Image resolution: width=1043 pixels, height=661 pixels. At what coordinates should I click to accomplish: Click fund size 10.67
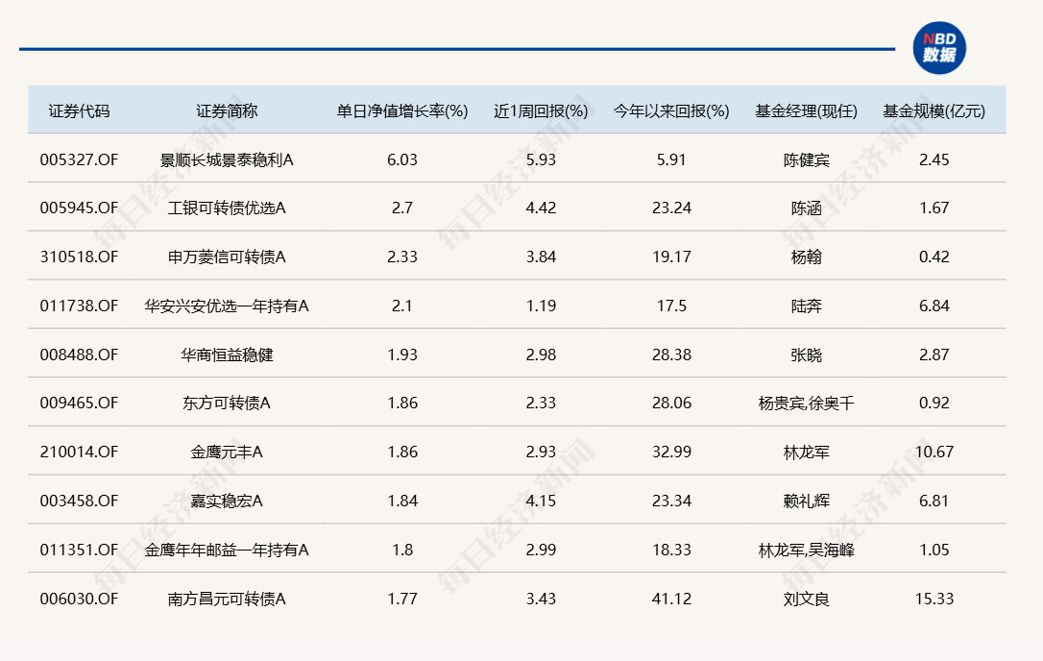point(934,452)
